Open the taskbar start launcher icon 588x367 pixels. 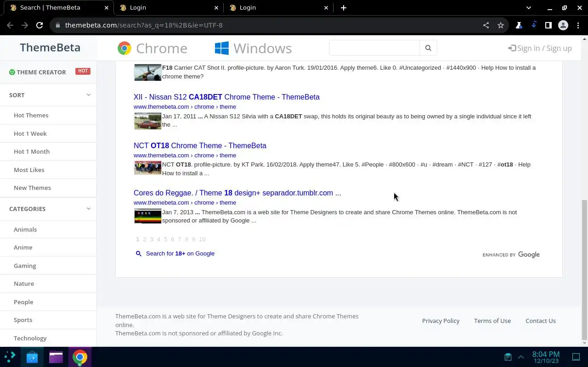coord(10,357)
